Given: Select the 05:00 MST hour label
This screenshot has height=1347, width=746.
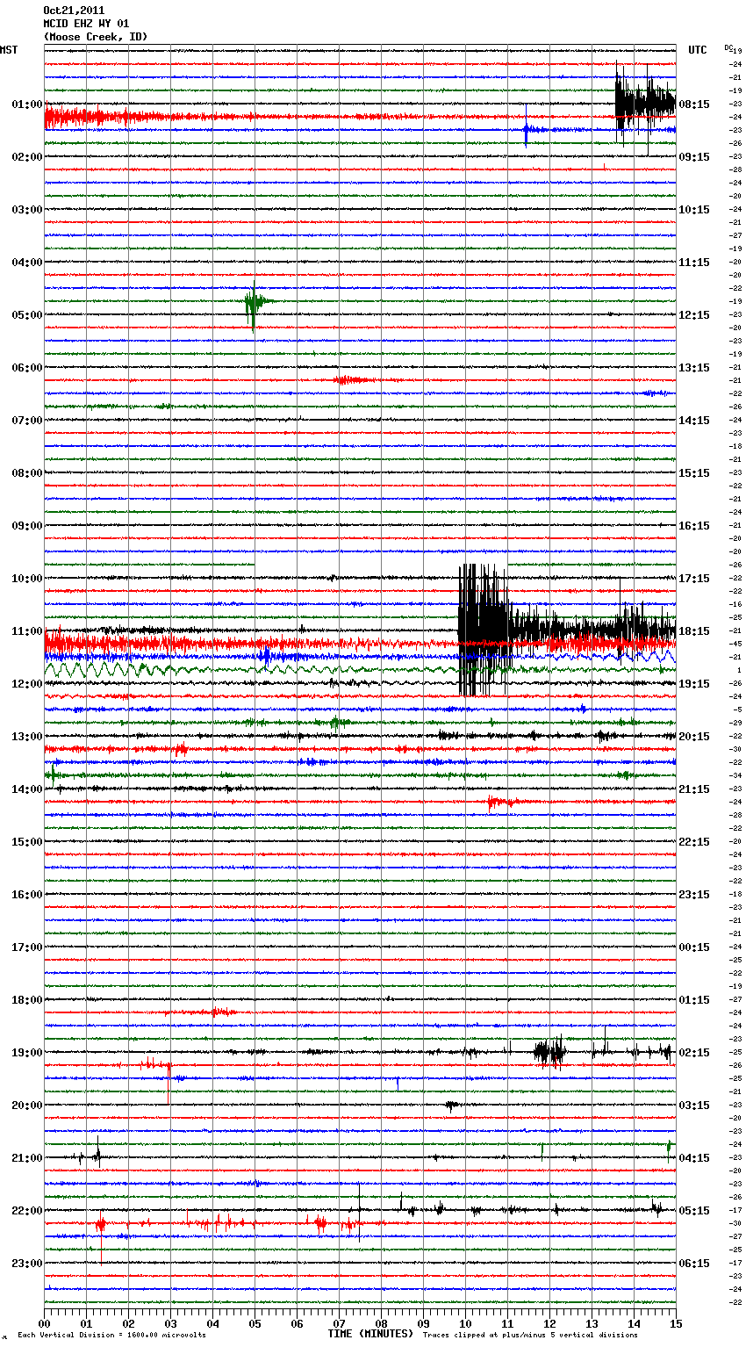Looking at the screenshot, I should pyautogui.click(x=27, y=315).
